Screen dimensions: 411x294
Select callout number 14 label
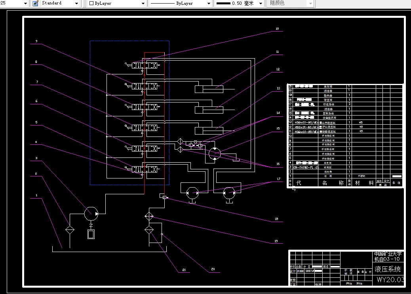(x=278, y=113)
